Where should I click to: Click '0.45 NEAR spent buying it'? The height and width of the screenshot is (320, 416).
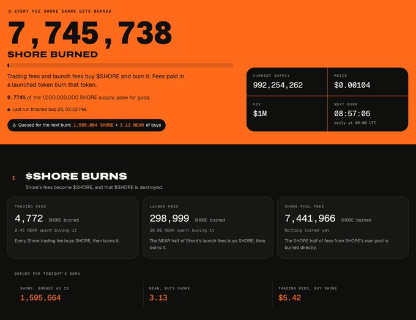click(46, 230)
